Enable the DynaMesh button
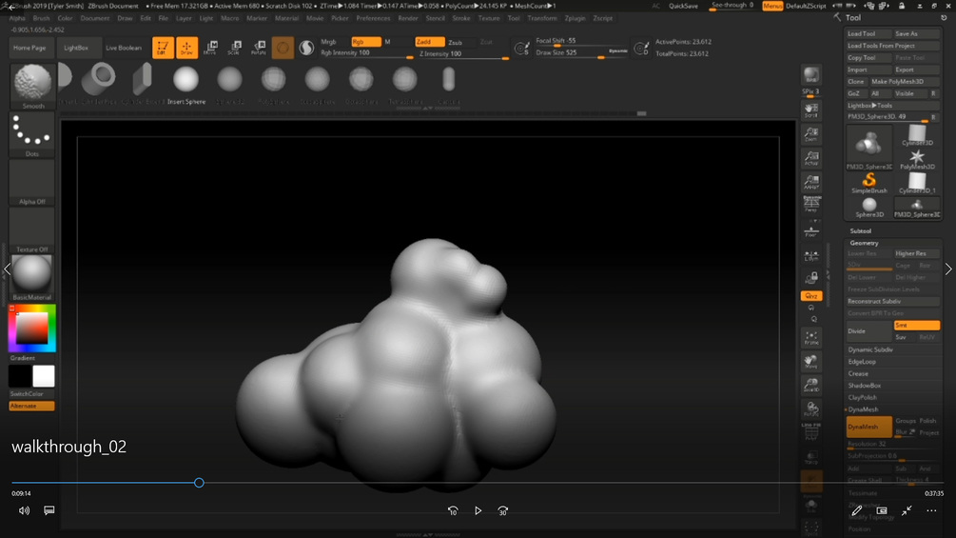The width and height of the screenshot is (956, 538). click(x=868, y=427)
